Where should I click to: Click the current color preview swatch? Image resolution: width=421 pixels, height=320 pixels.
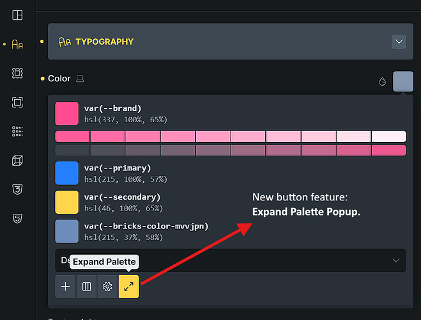(403, 81)
